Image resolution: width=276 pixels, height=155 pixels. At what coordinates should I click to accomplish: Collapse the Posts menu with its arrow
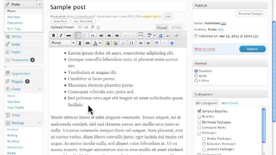pos(40,4)
